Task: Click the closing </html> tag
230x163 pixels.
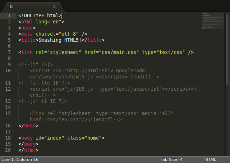Action: tap(28, 150)
